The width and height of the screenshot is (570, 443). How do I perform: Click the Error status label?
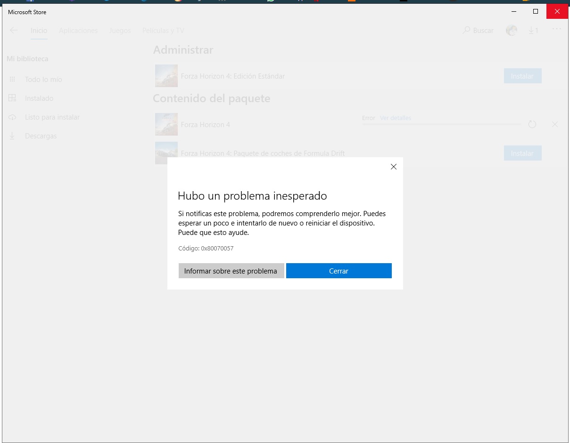click(369, 118)
